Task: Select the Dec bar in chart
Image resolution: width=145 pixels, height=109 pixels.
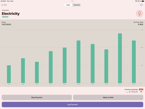Action: tap(79, 62)
